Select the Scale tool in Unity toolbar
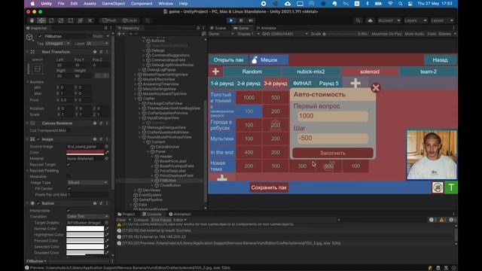The width and height of the screenshot is (482, 271). (x=61, y=20)
